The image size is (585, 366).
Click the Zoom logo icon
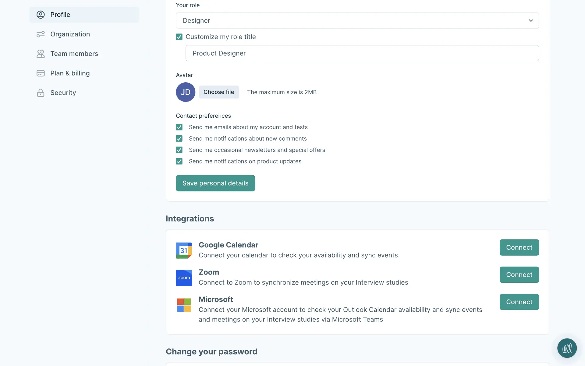[184, 278]
